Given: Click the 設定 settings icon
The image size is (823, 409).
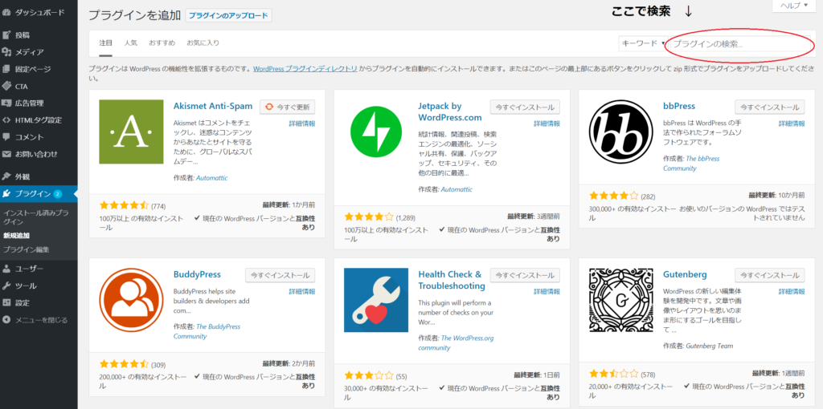Looking at the screenshot, I should coord(6,302).
